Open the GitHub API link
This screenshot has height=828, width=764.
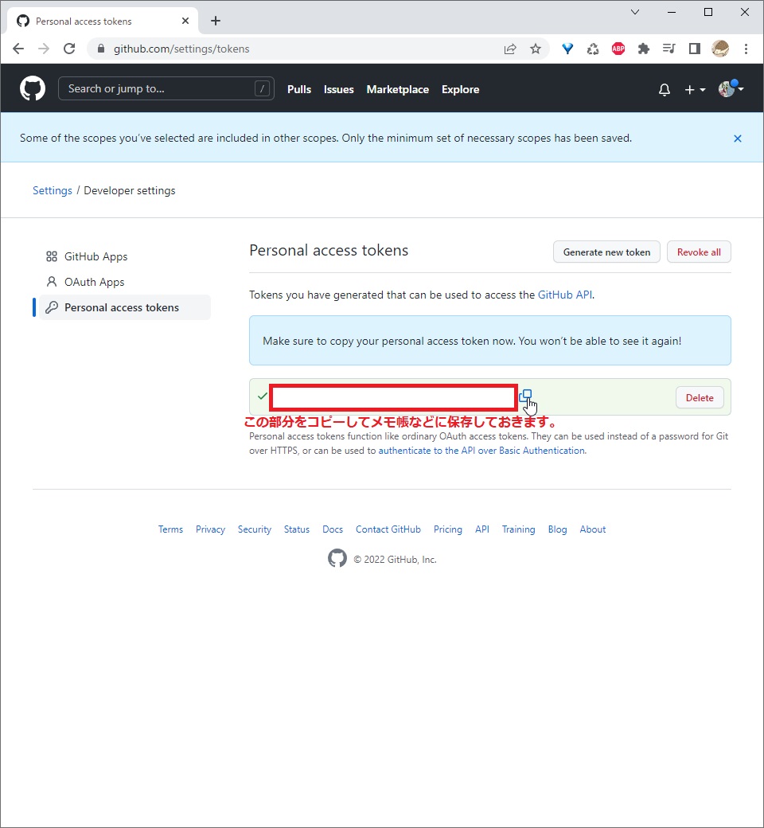click(x=565, y=295)
